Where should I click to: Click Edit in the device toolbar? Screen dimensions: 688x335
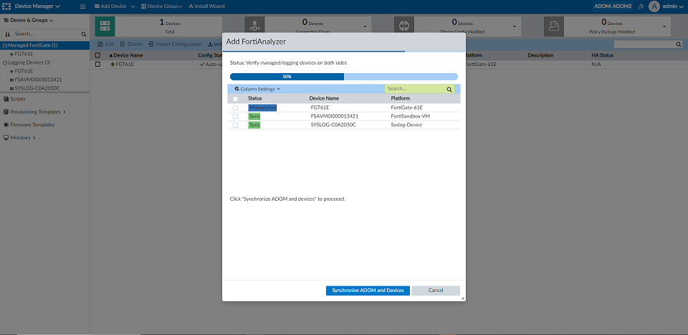point(106,44)
